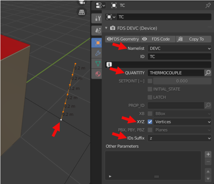Select the top orange vertex of TC line
The width and height of the screenshot is (214, 184).
[x=75, y=63]
